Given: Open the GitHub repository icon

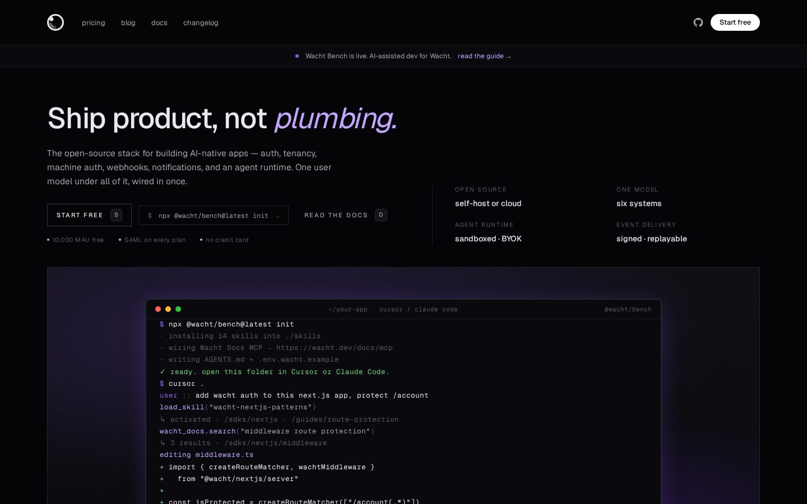Looking at the screenshot, I should tap(698, 22).
